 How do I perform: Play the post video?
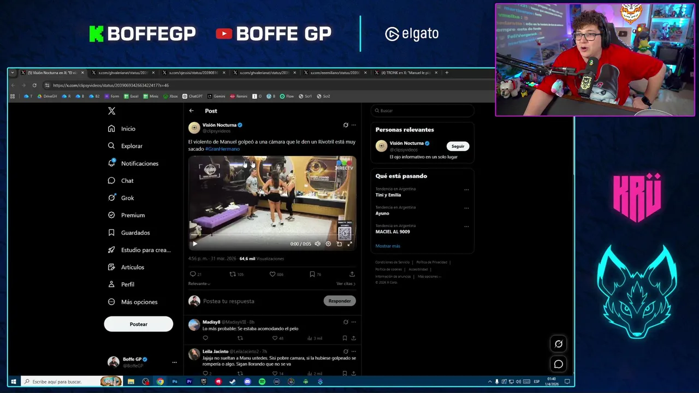195,244
